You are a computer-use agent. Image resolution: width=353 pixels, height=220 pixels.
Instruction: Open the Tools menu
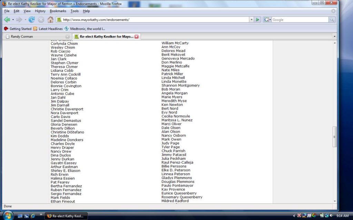coord(74,11)
